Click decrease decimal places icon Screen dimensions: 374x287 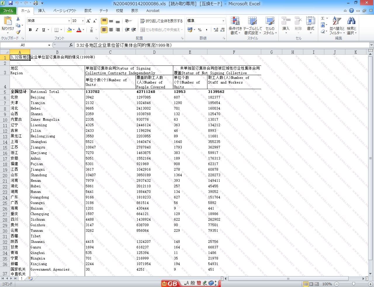[222, 30]
